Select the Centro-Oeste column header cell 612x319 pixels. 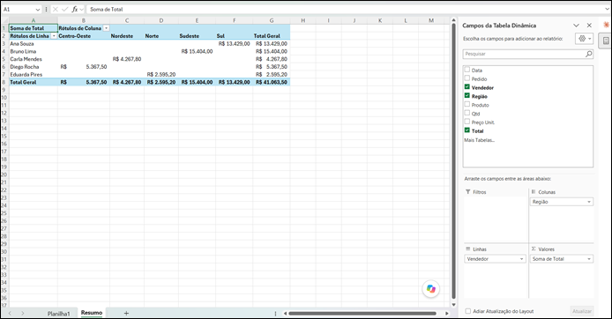[84, 36]
